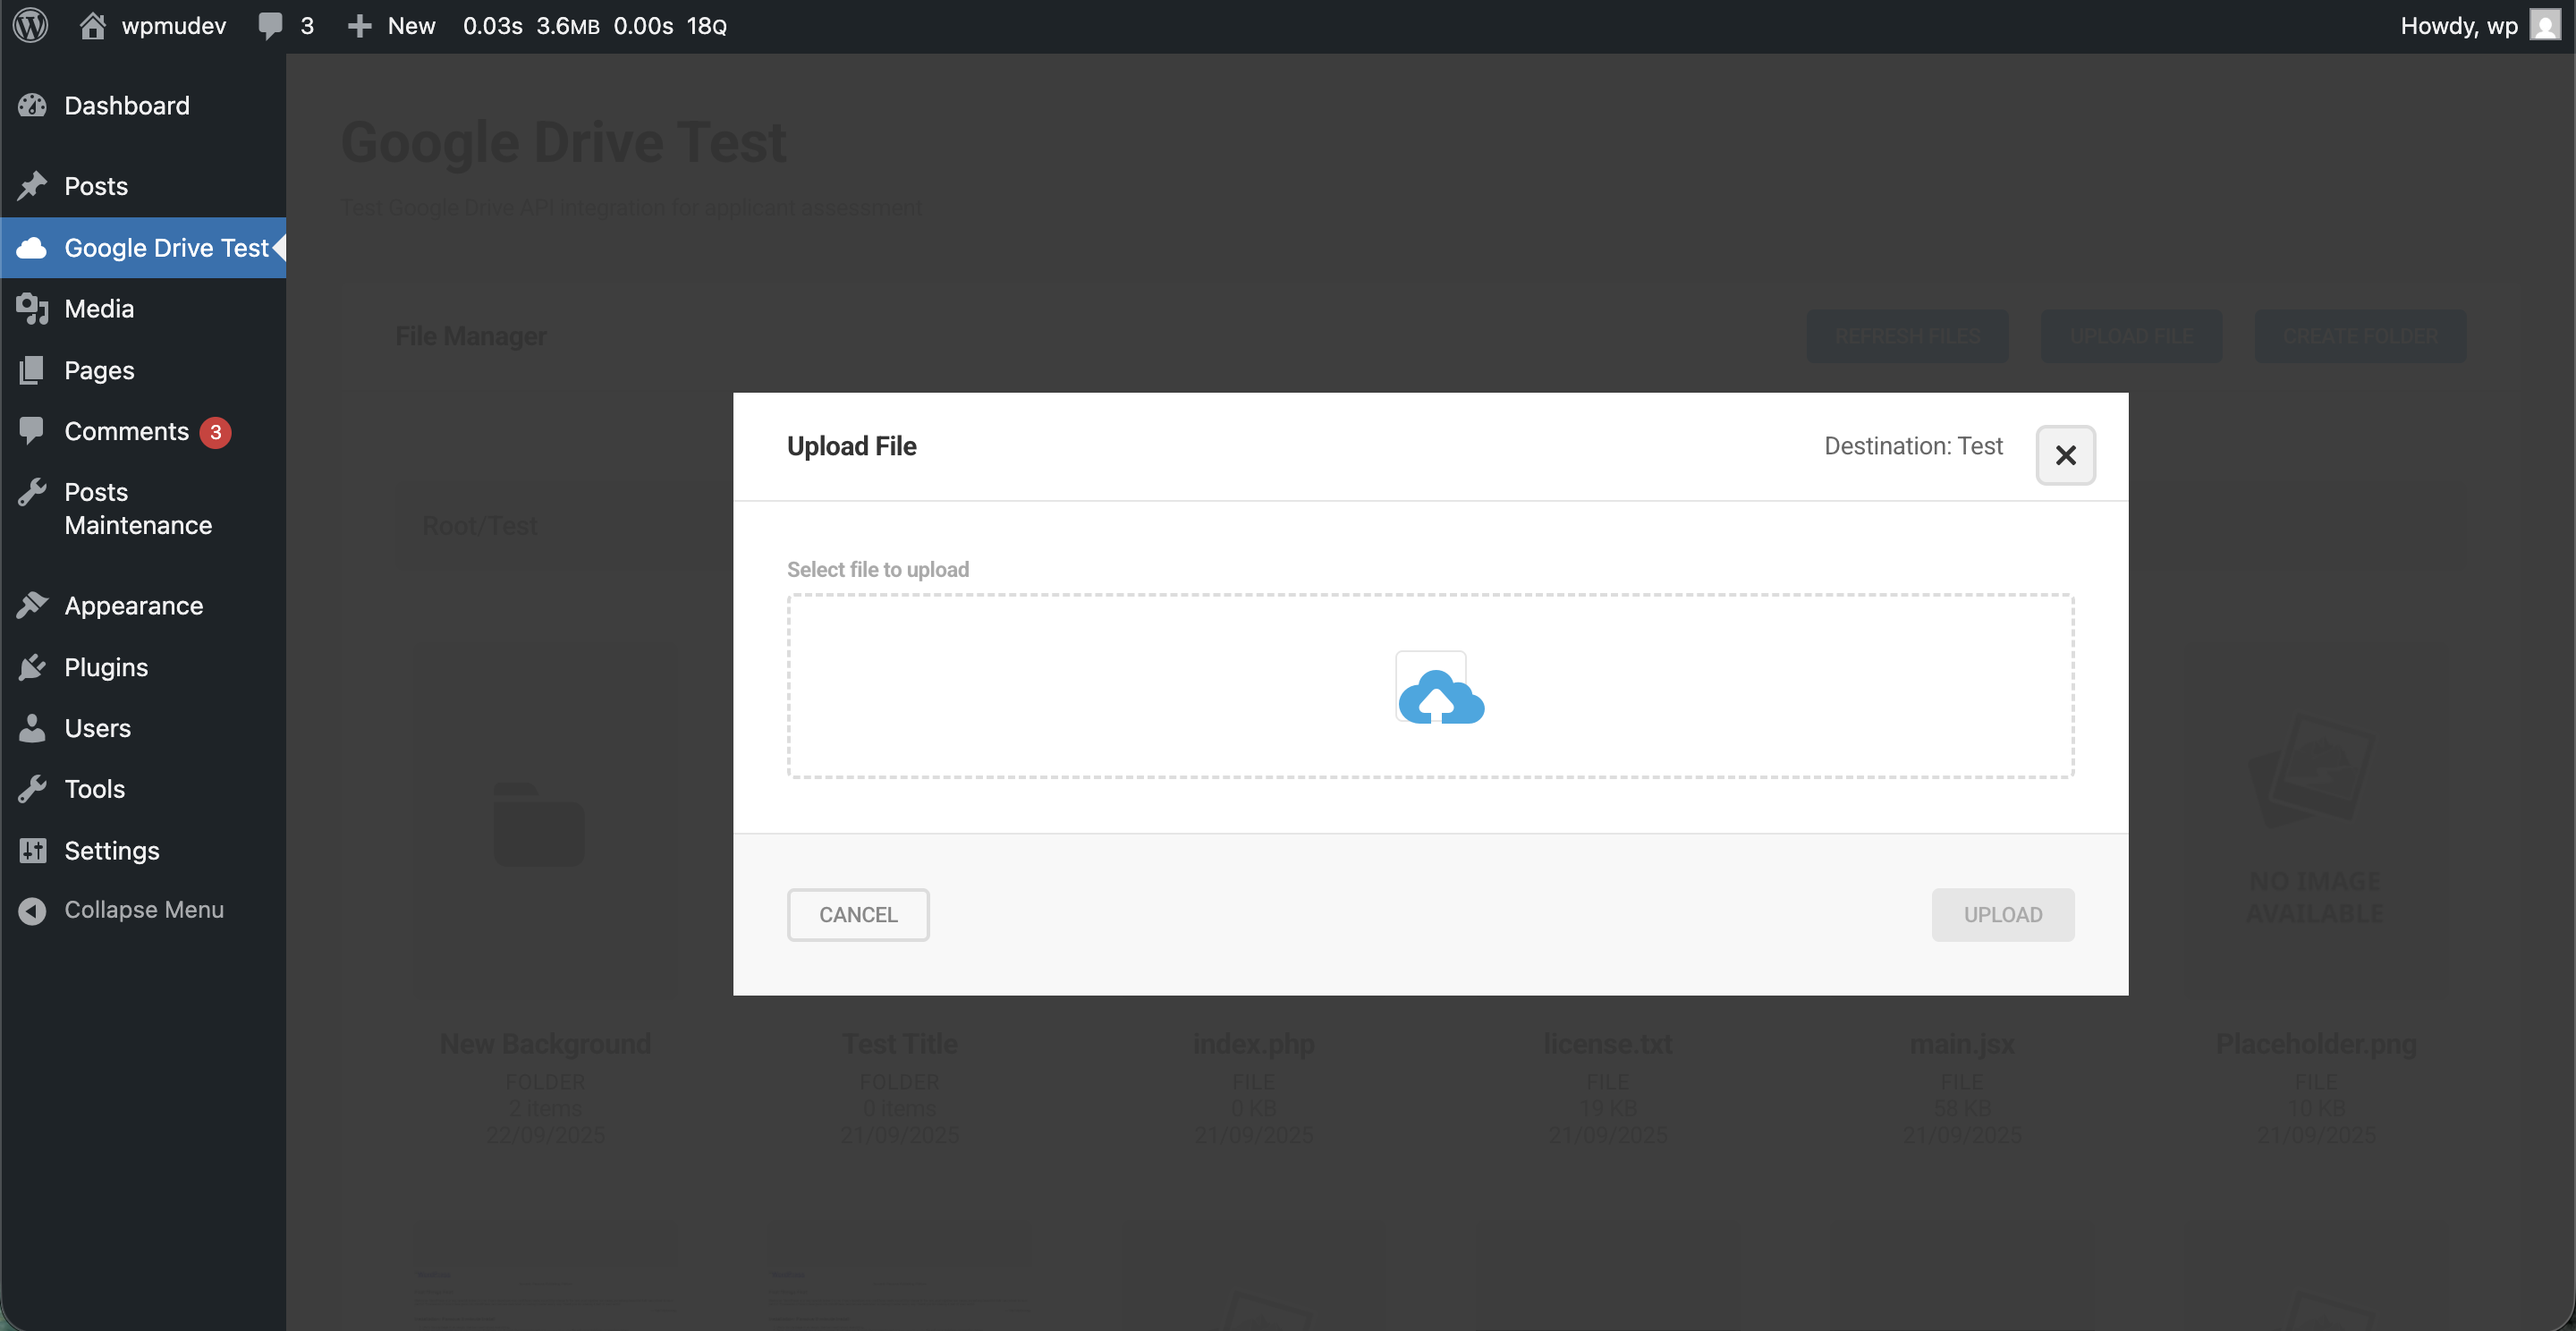This screenshot has height=1331, width=2576.
Task: Click the Appearance paintbrush icon
Action: 32,605
